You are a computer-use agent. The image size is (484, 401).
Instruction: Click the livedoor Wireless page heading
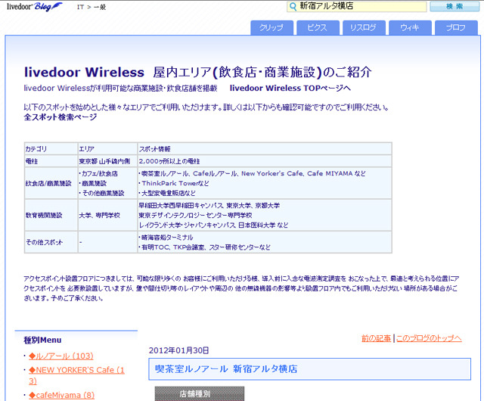tap(198, 73)
